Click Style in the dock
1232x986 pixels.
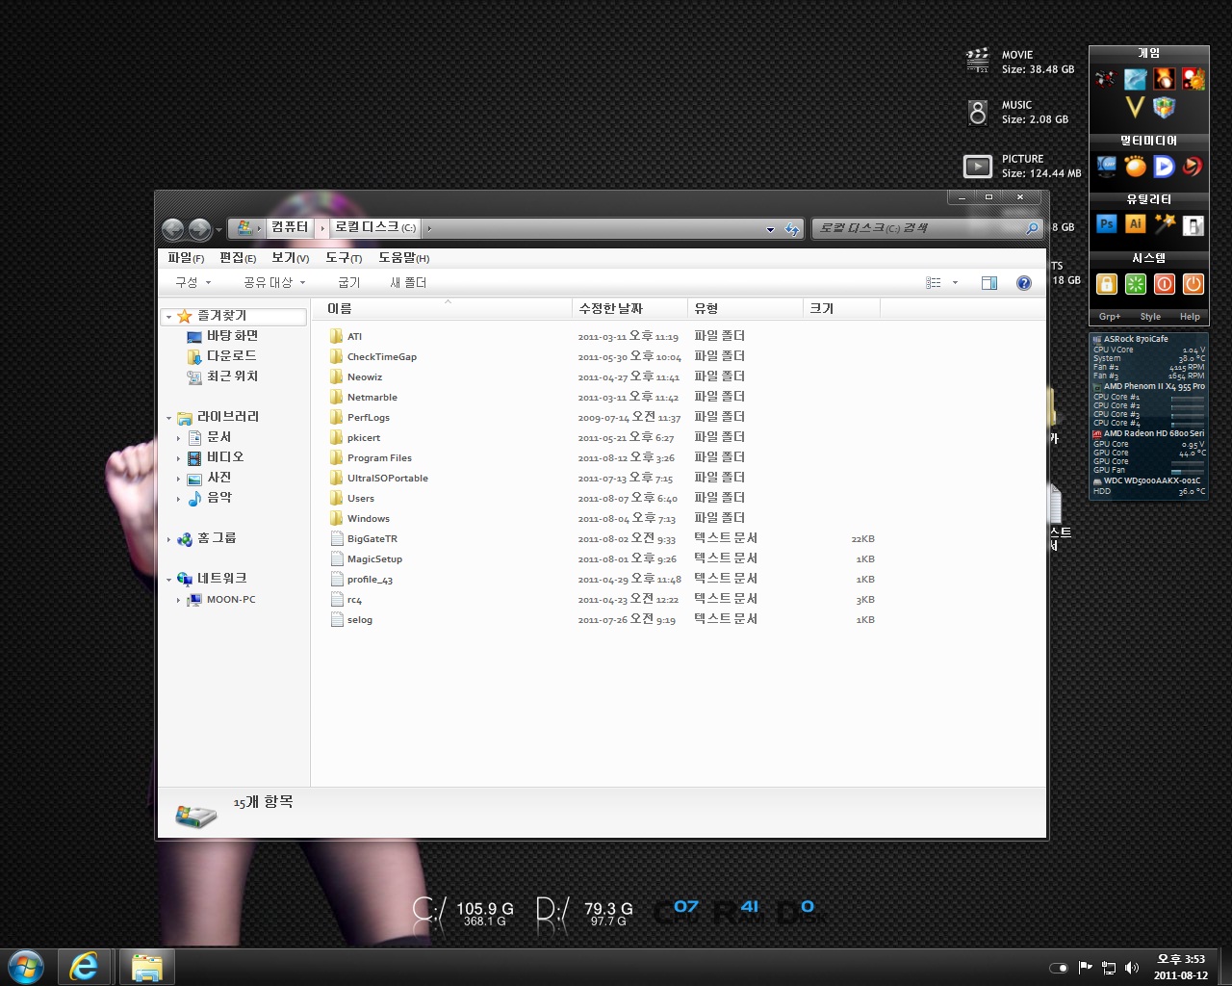(1151, 317)
